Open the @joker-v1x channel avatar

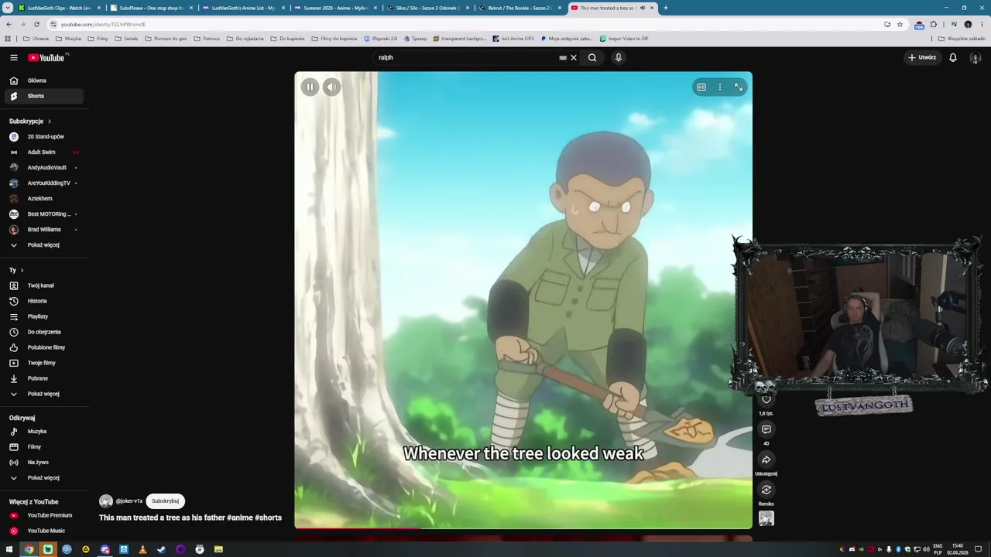click(x=106, y=501)
